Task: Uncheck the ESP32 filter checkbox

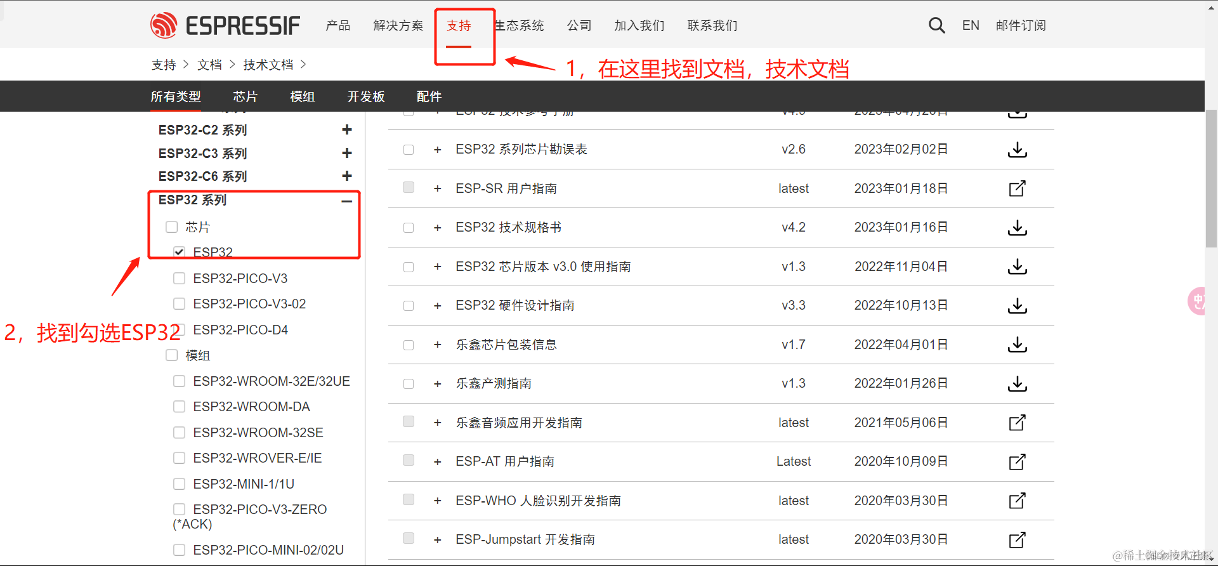Action: click(180, 252)
